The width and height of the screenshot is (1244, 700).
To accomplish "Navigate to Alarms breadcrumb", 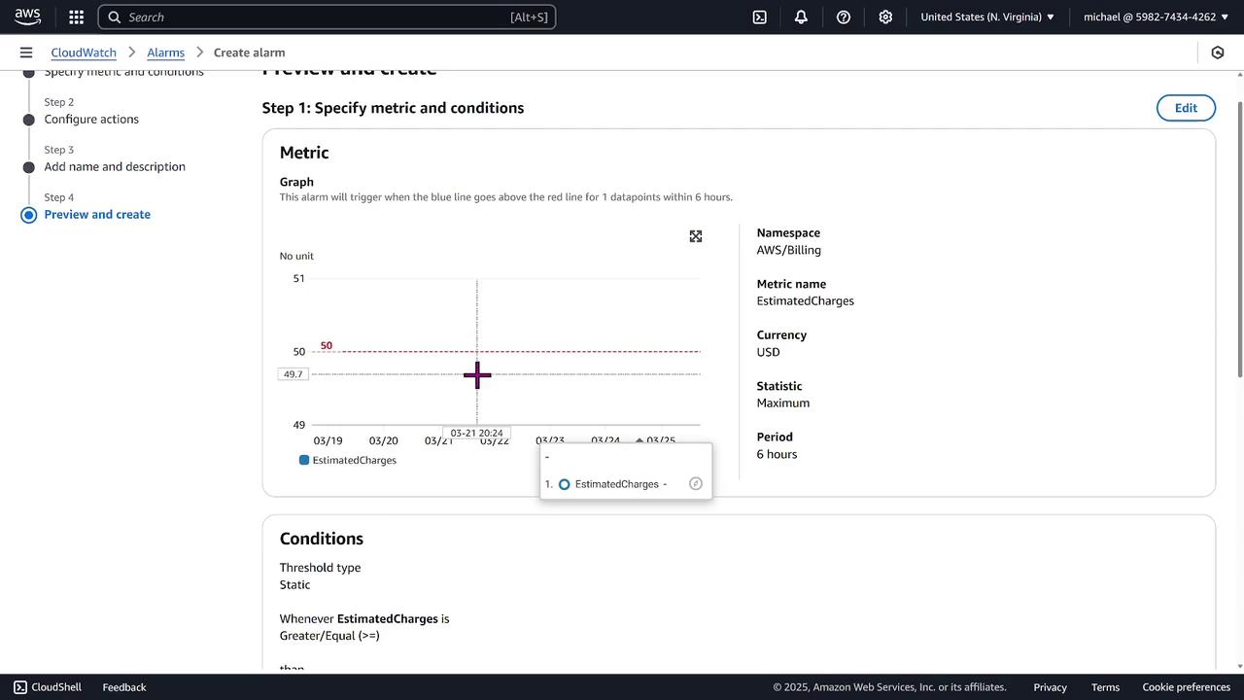I will click(x=165, y=52).
